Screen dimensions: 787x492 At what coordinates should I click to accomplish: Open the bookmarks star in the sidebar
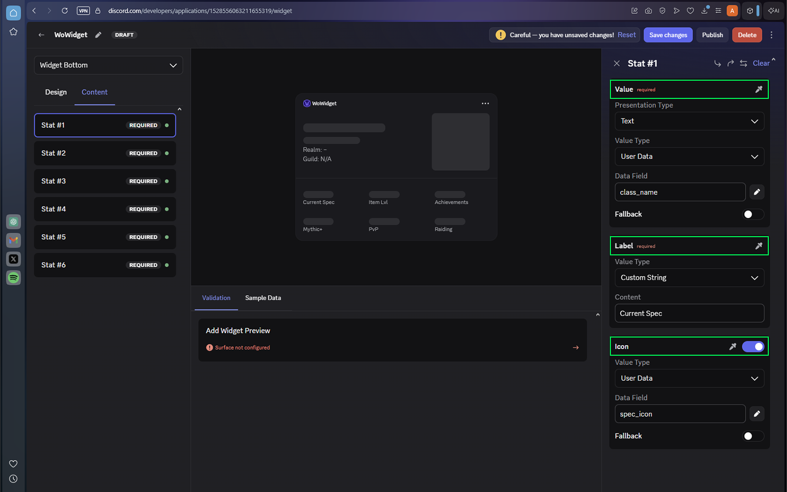13,32
